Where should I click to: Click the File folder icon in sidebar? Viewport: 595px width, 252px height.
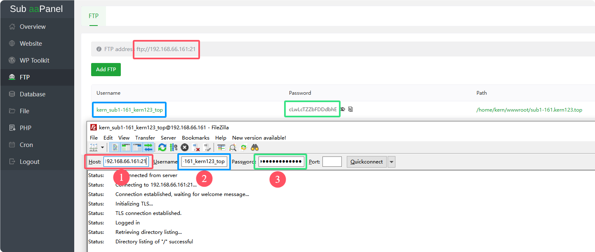pos(12,111)
